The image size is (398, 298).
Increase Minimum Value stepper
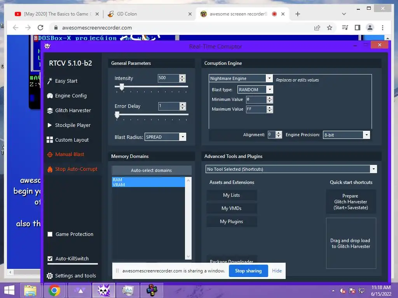click(x=270, y=98)
